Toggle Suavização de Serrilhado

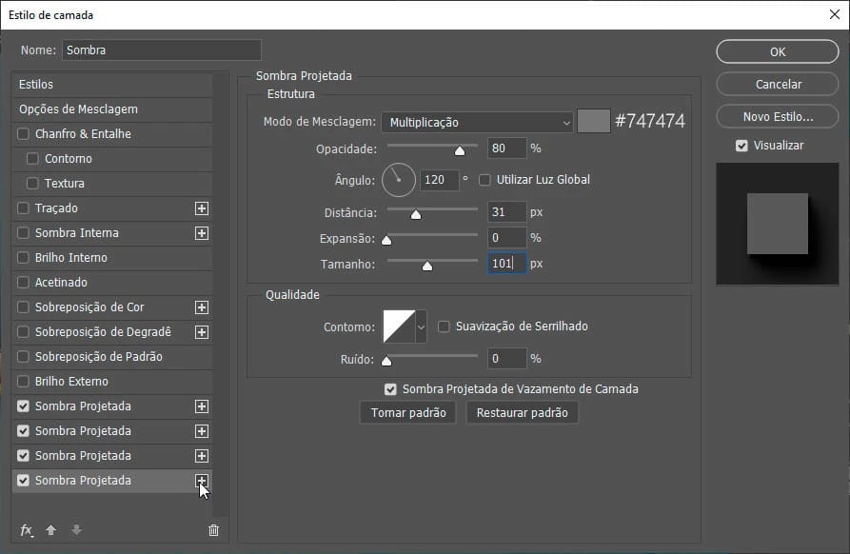(x=443, y=326)
